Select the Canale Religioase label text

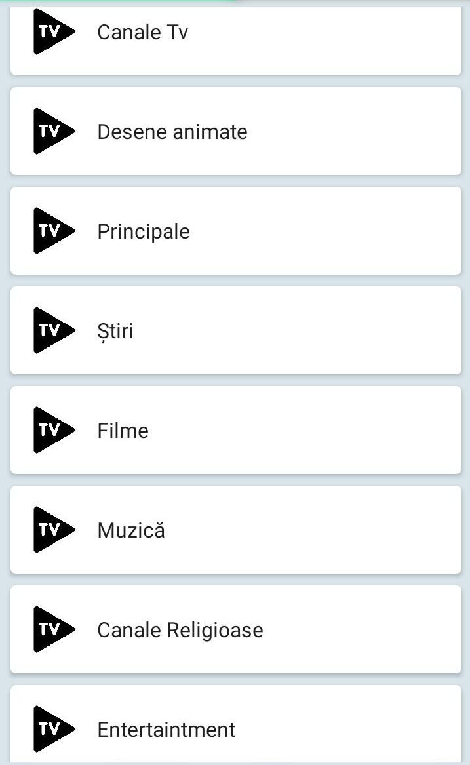(180, 630)
